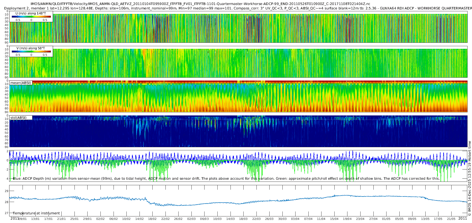Select the 'U (m/s) along 148°T' legend title
Screen dimensions: 472x223
click(x=31, y=13)
